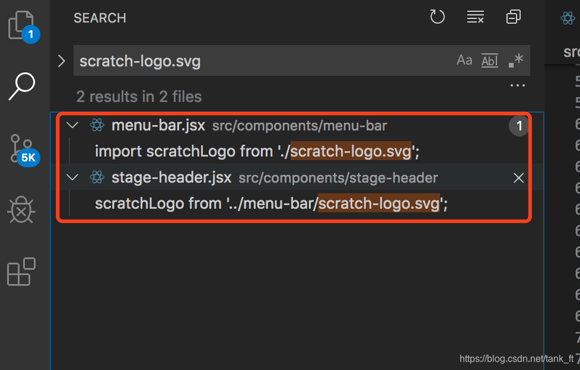This screenshot has height=370, width=580.
Task: Click React icon of menu-bar.jsx
Action: coord(97,125)
